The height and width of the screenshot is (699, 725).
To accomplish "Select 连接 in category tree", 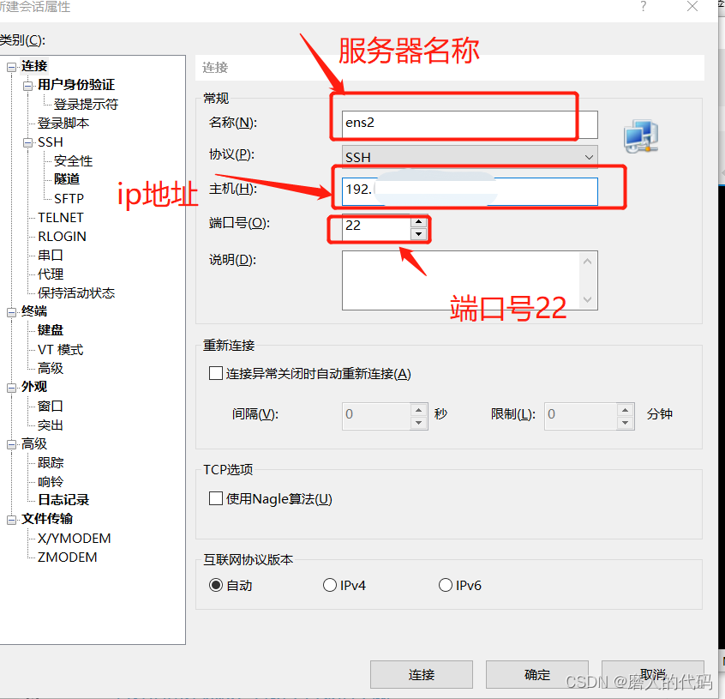I will (x=34, y=66).
